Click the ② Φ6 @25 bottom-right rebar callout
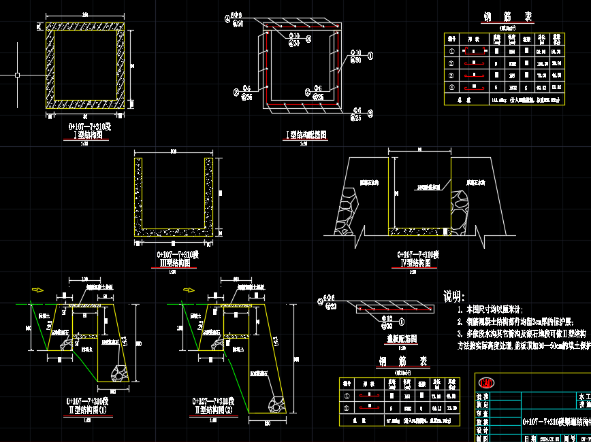591x442 pixels. point(362,114)
